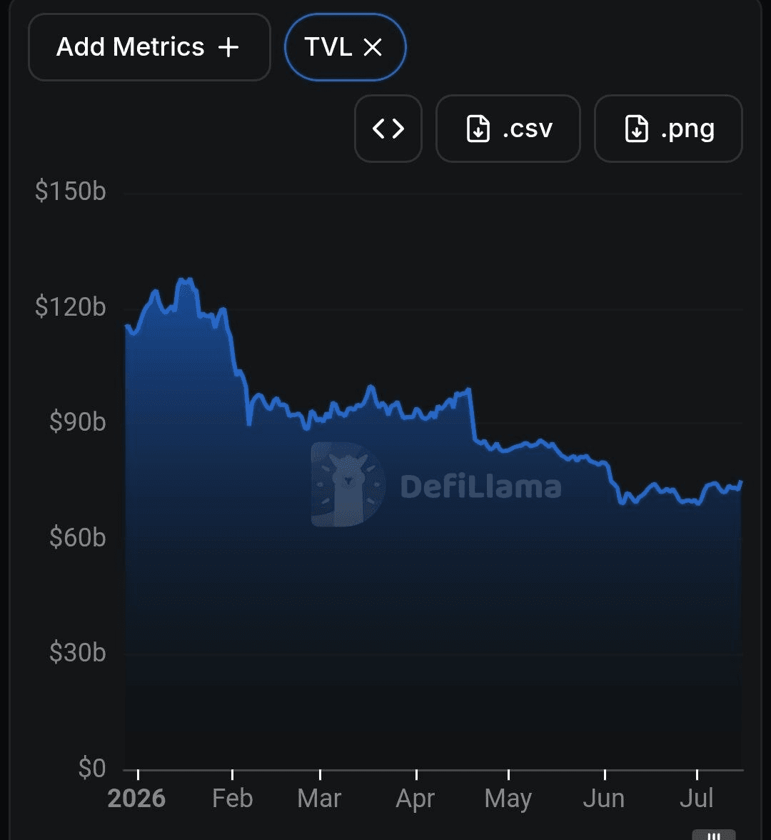Toggle the TVL metric chip
The height and width of the screenshot is (840, 771).
(346, 47)
